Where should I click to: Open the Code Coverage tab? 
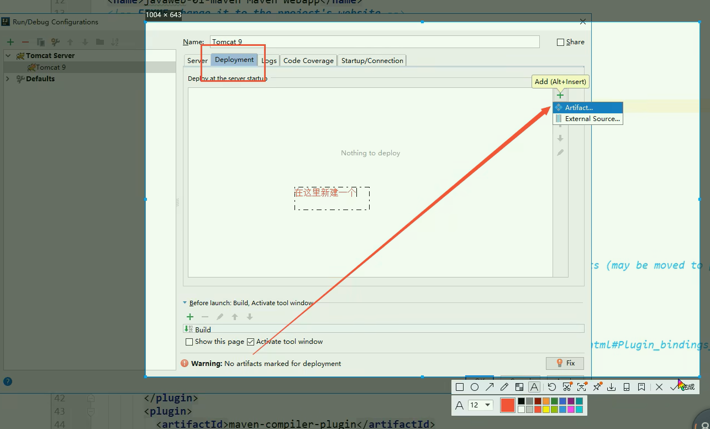coord(308,61)
